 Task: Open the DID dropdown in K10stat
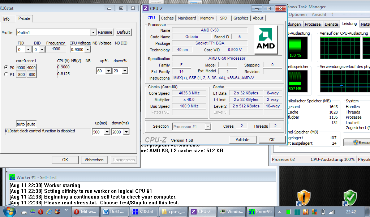pyautogui.click(x=42, y=49)
